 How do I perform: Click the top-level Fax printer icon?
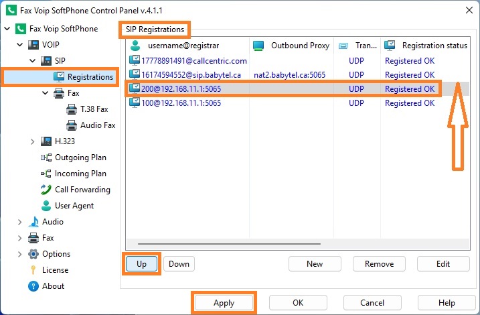(x=33, y=238)
